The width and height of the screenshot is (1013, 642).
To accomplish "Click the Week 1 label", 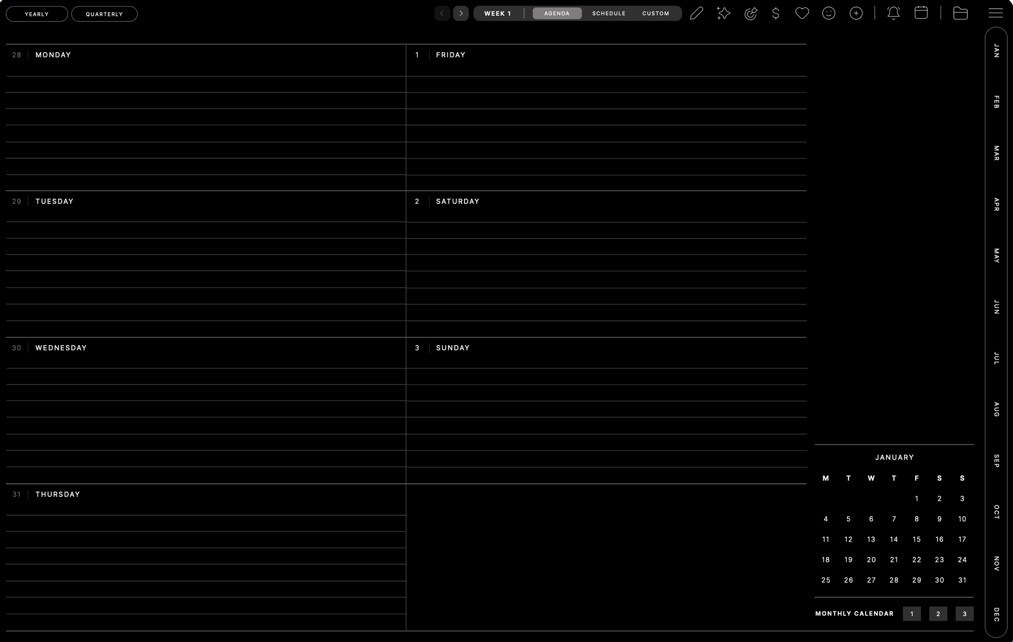I will pos(497,13).
